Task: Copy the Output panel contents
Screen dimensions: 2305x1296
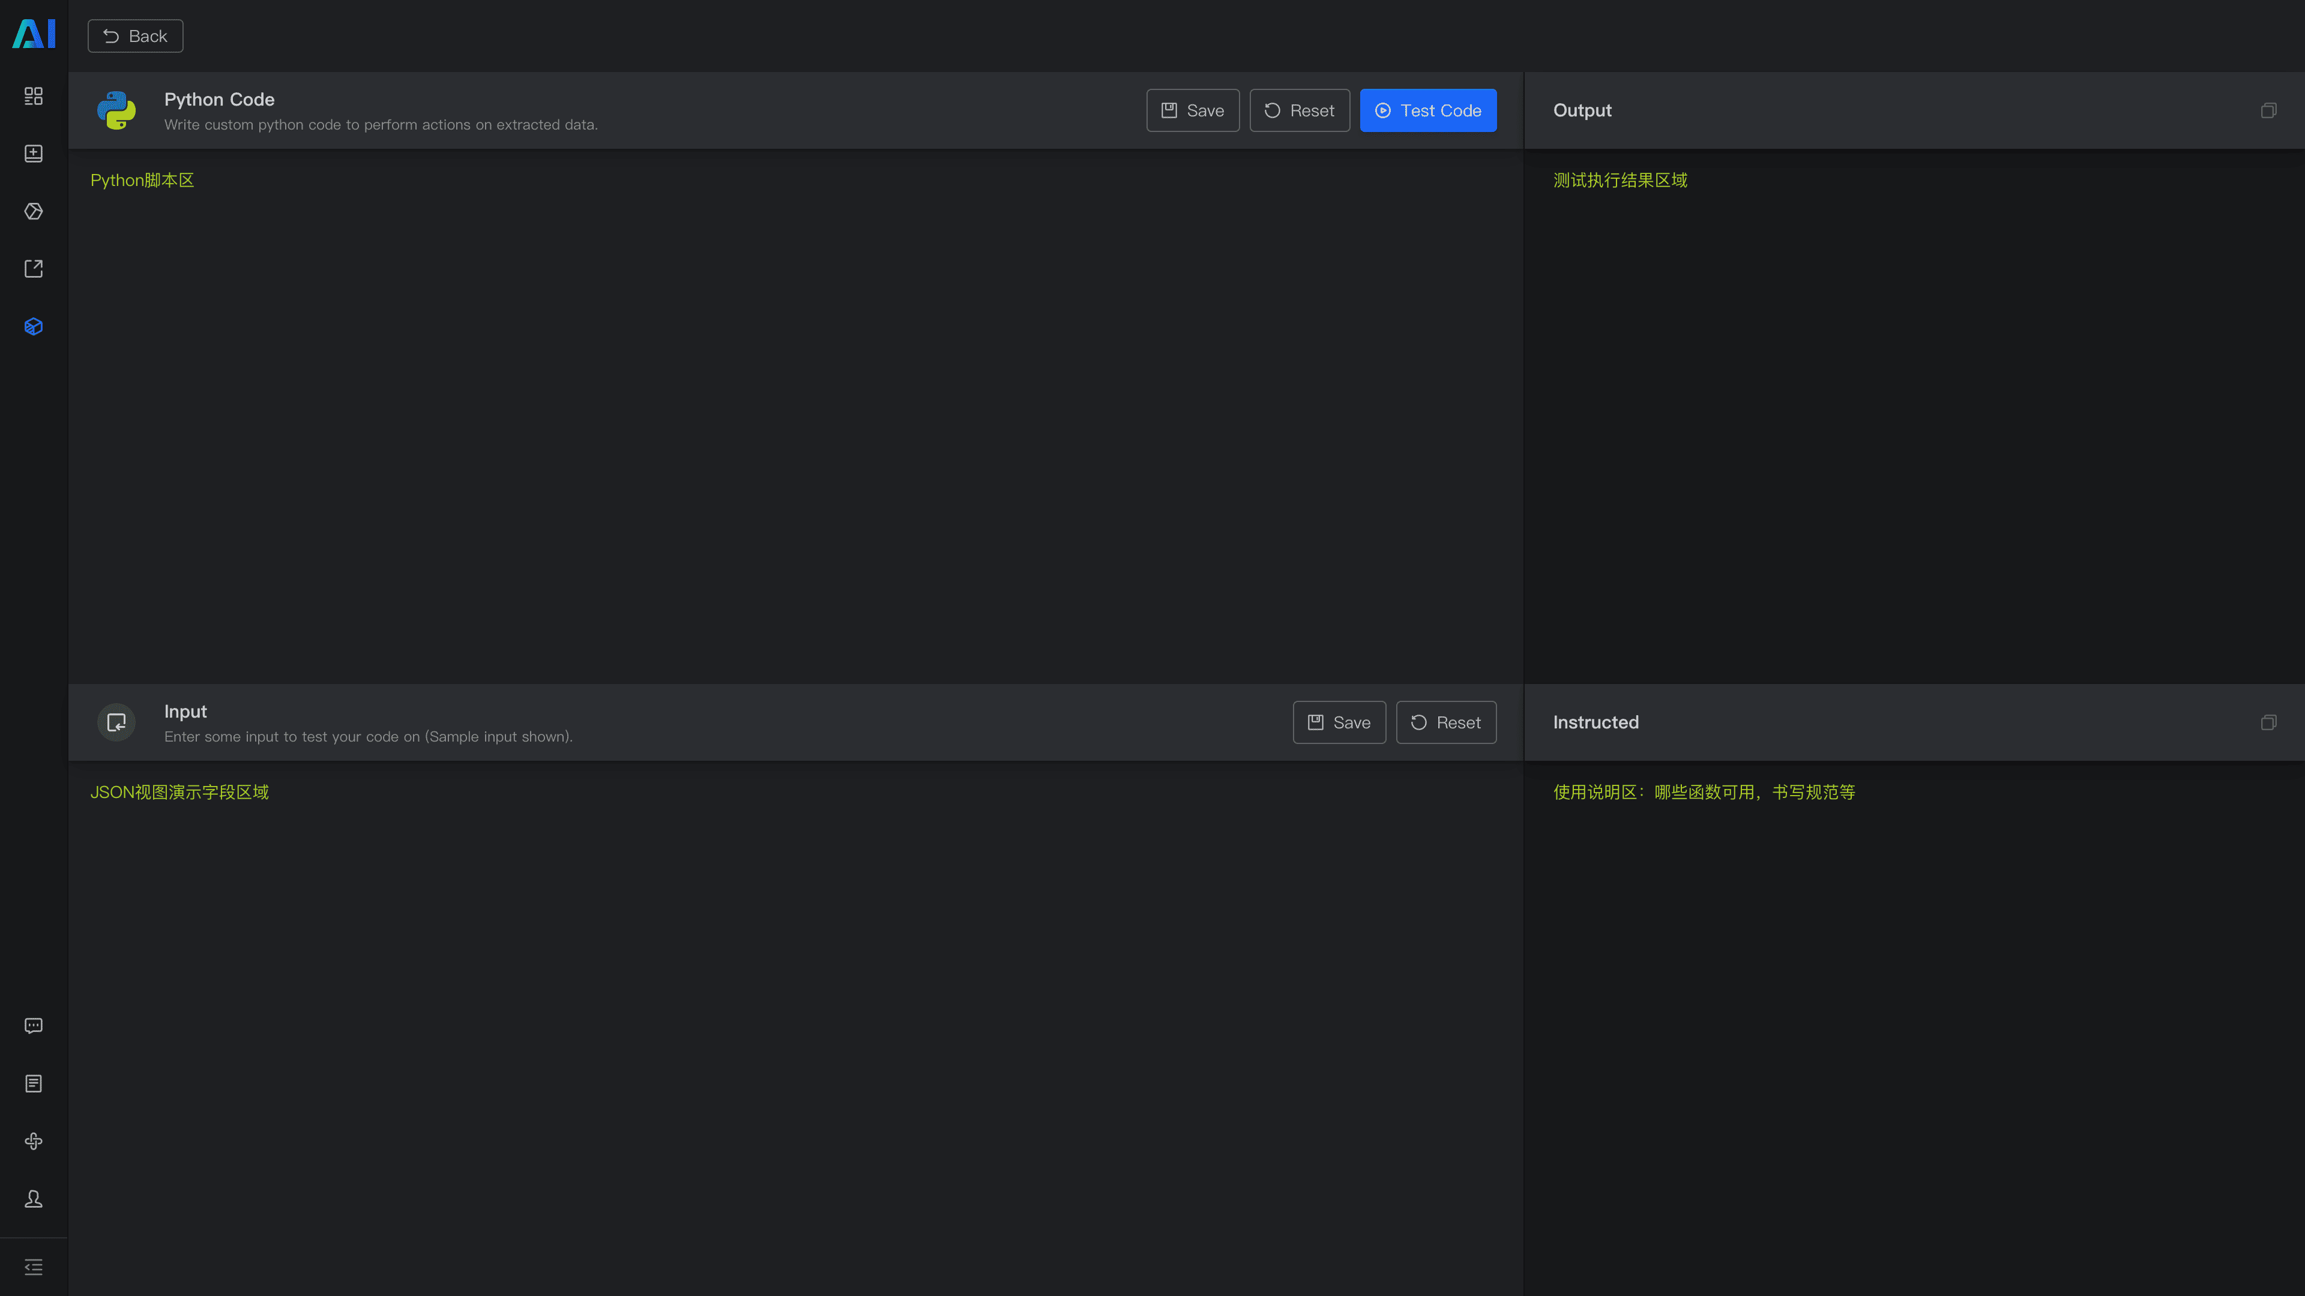Action: [x=2268, y=110]
